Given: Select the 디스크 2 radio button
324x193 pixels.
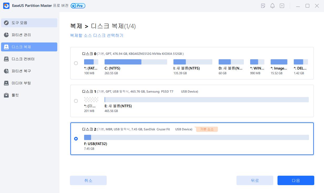Looking at the screenshot, I should click(x=76, y=139).
